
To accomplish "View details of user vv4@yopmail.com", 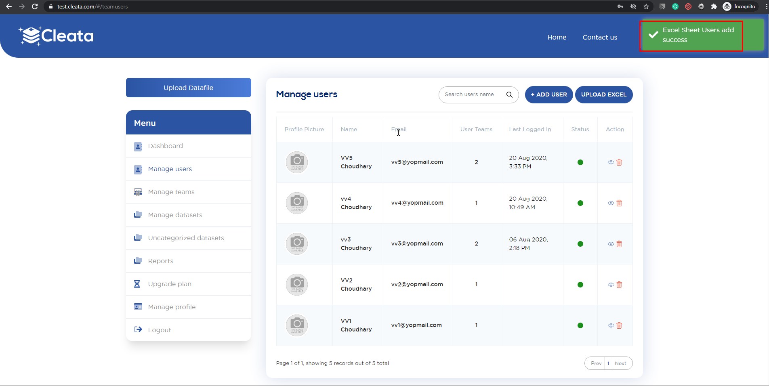I will tap(611, 203).
